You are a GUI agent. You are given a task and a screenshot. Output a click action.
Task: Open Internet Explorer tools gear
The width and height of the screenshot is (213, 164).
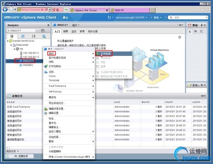coord(207,10)
